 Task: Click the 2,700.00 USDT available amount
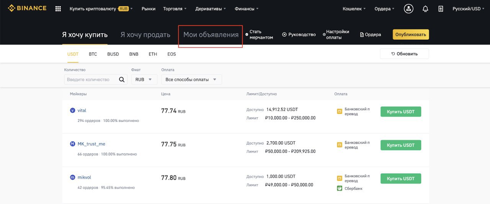[x=281, y=143]
